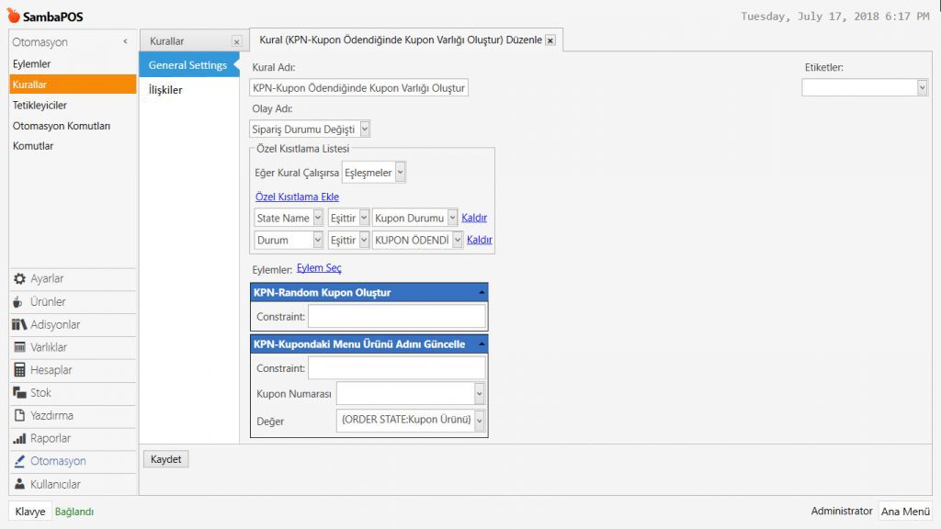Collapse the KPN-Random Kupon Oluştur action
The image size is (941, 529).
[x=482, y=292]
